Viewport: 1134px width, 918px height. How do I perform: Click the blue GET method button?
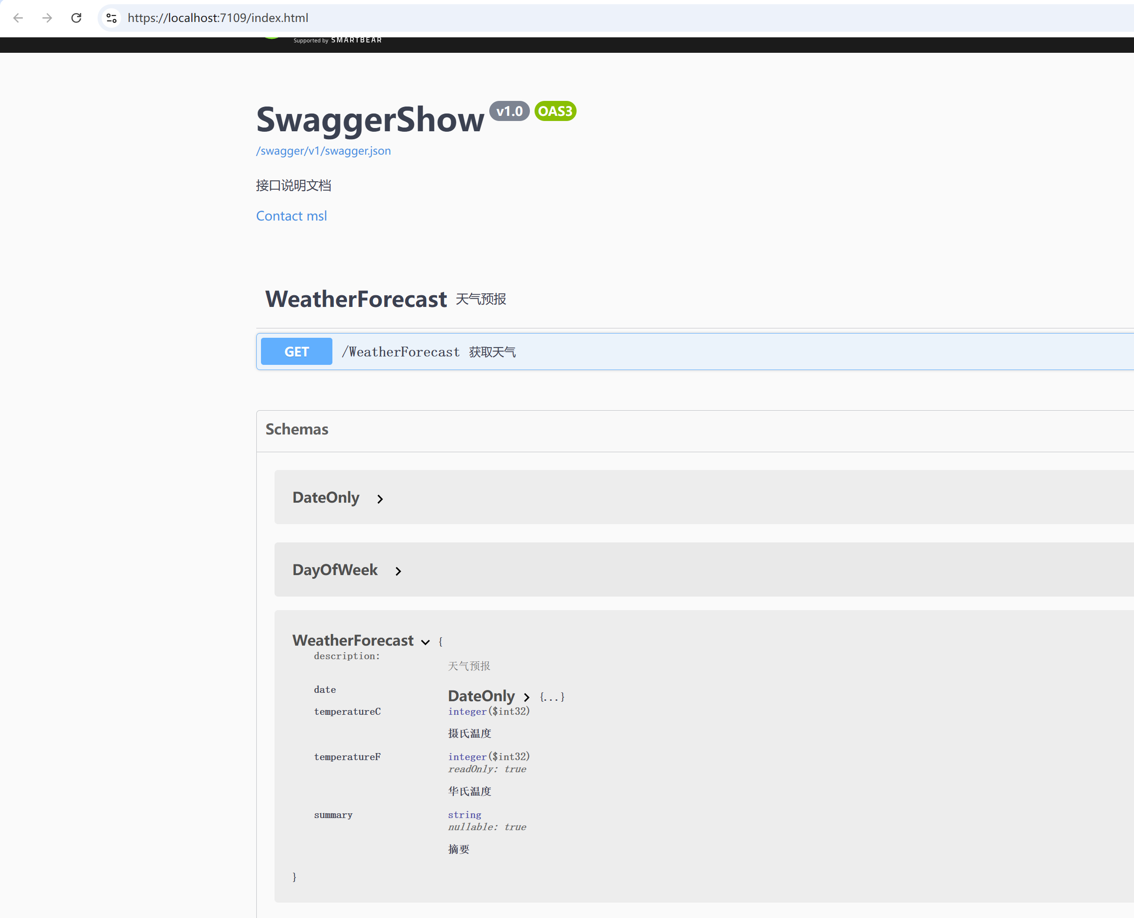pyautogui.click(x=296, y=352)
